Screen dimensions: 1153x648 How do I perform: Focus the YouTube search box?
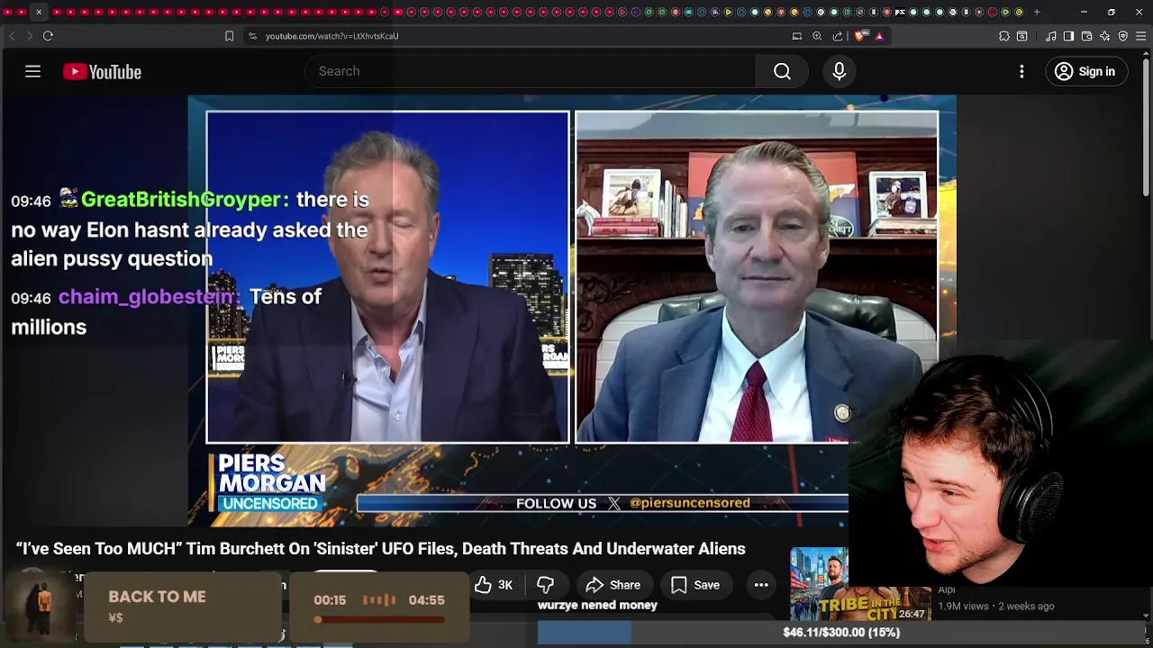pyautogui.click(x=530, y=71)
